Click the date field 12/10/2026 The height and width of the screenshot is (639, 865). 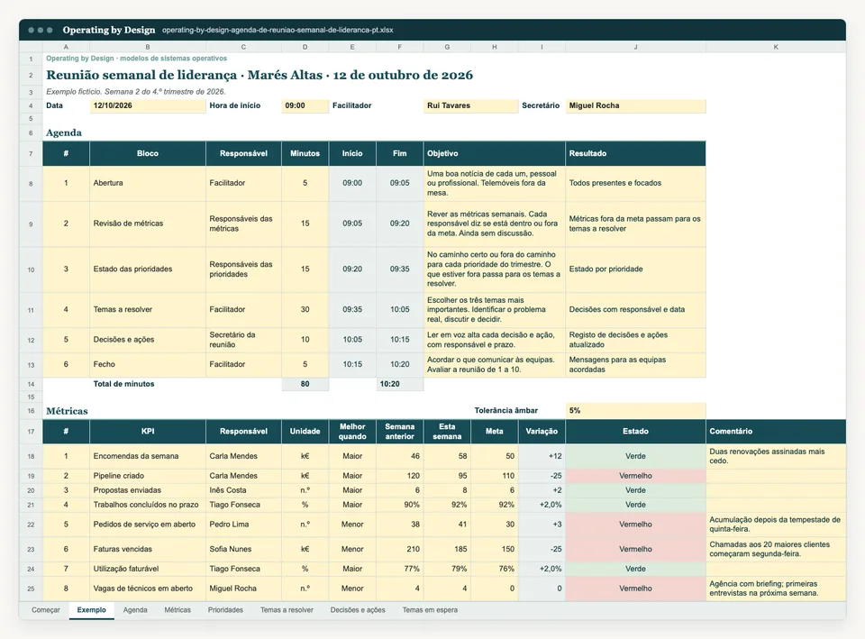click(148, 105)
